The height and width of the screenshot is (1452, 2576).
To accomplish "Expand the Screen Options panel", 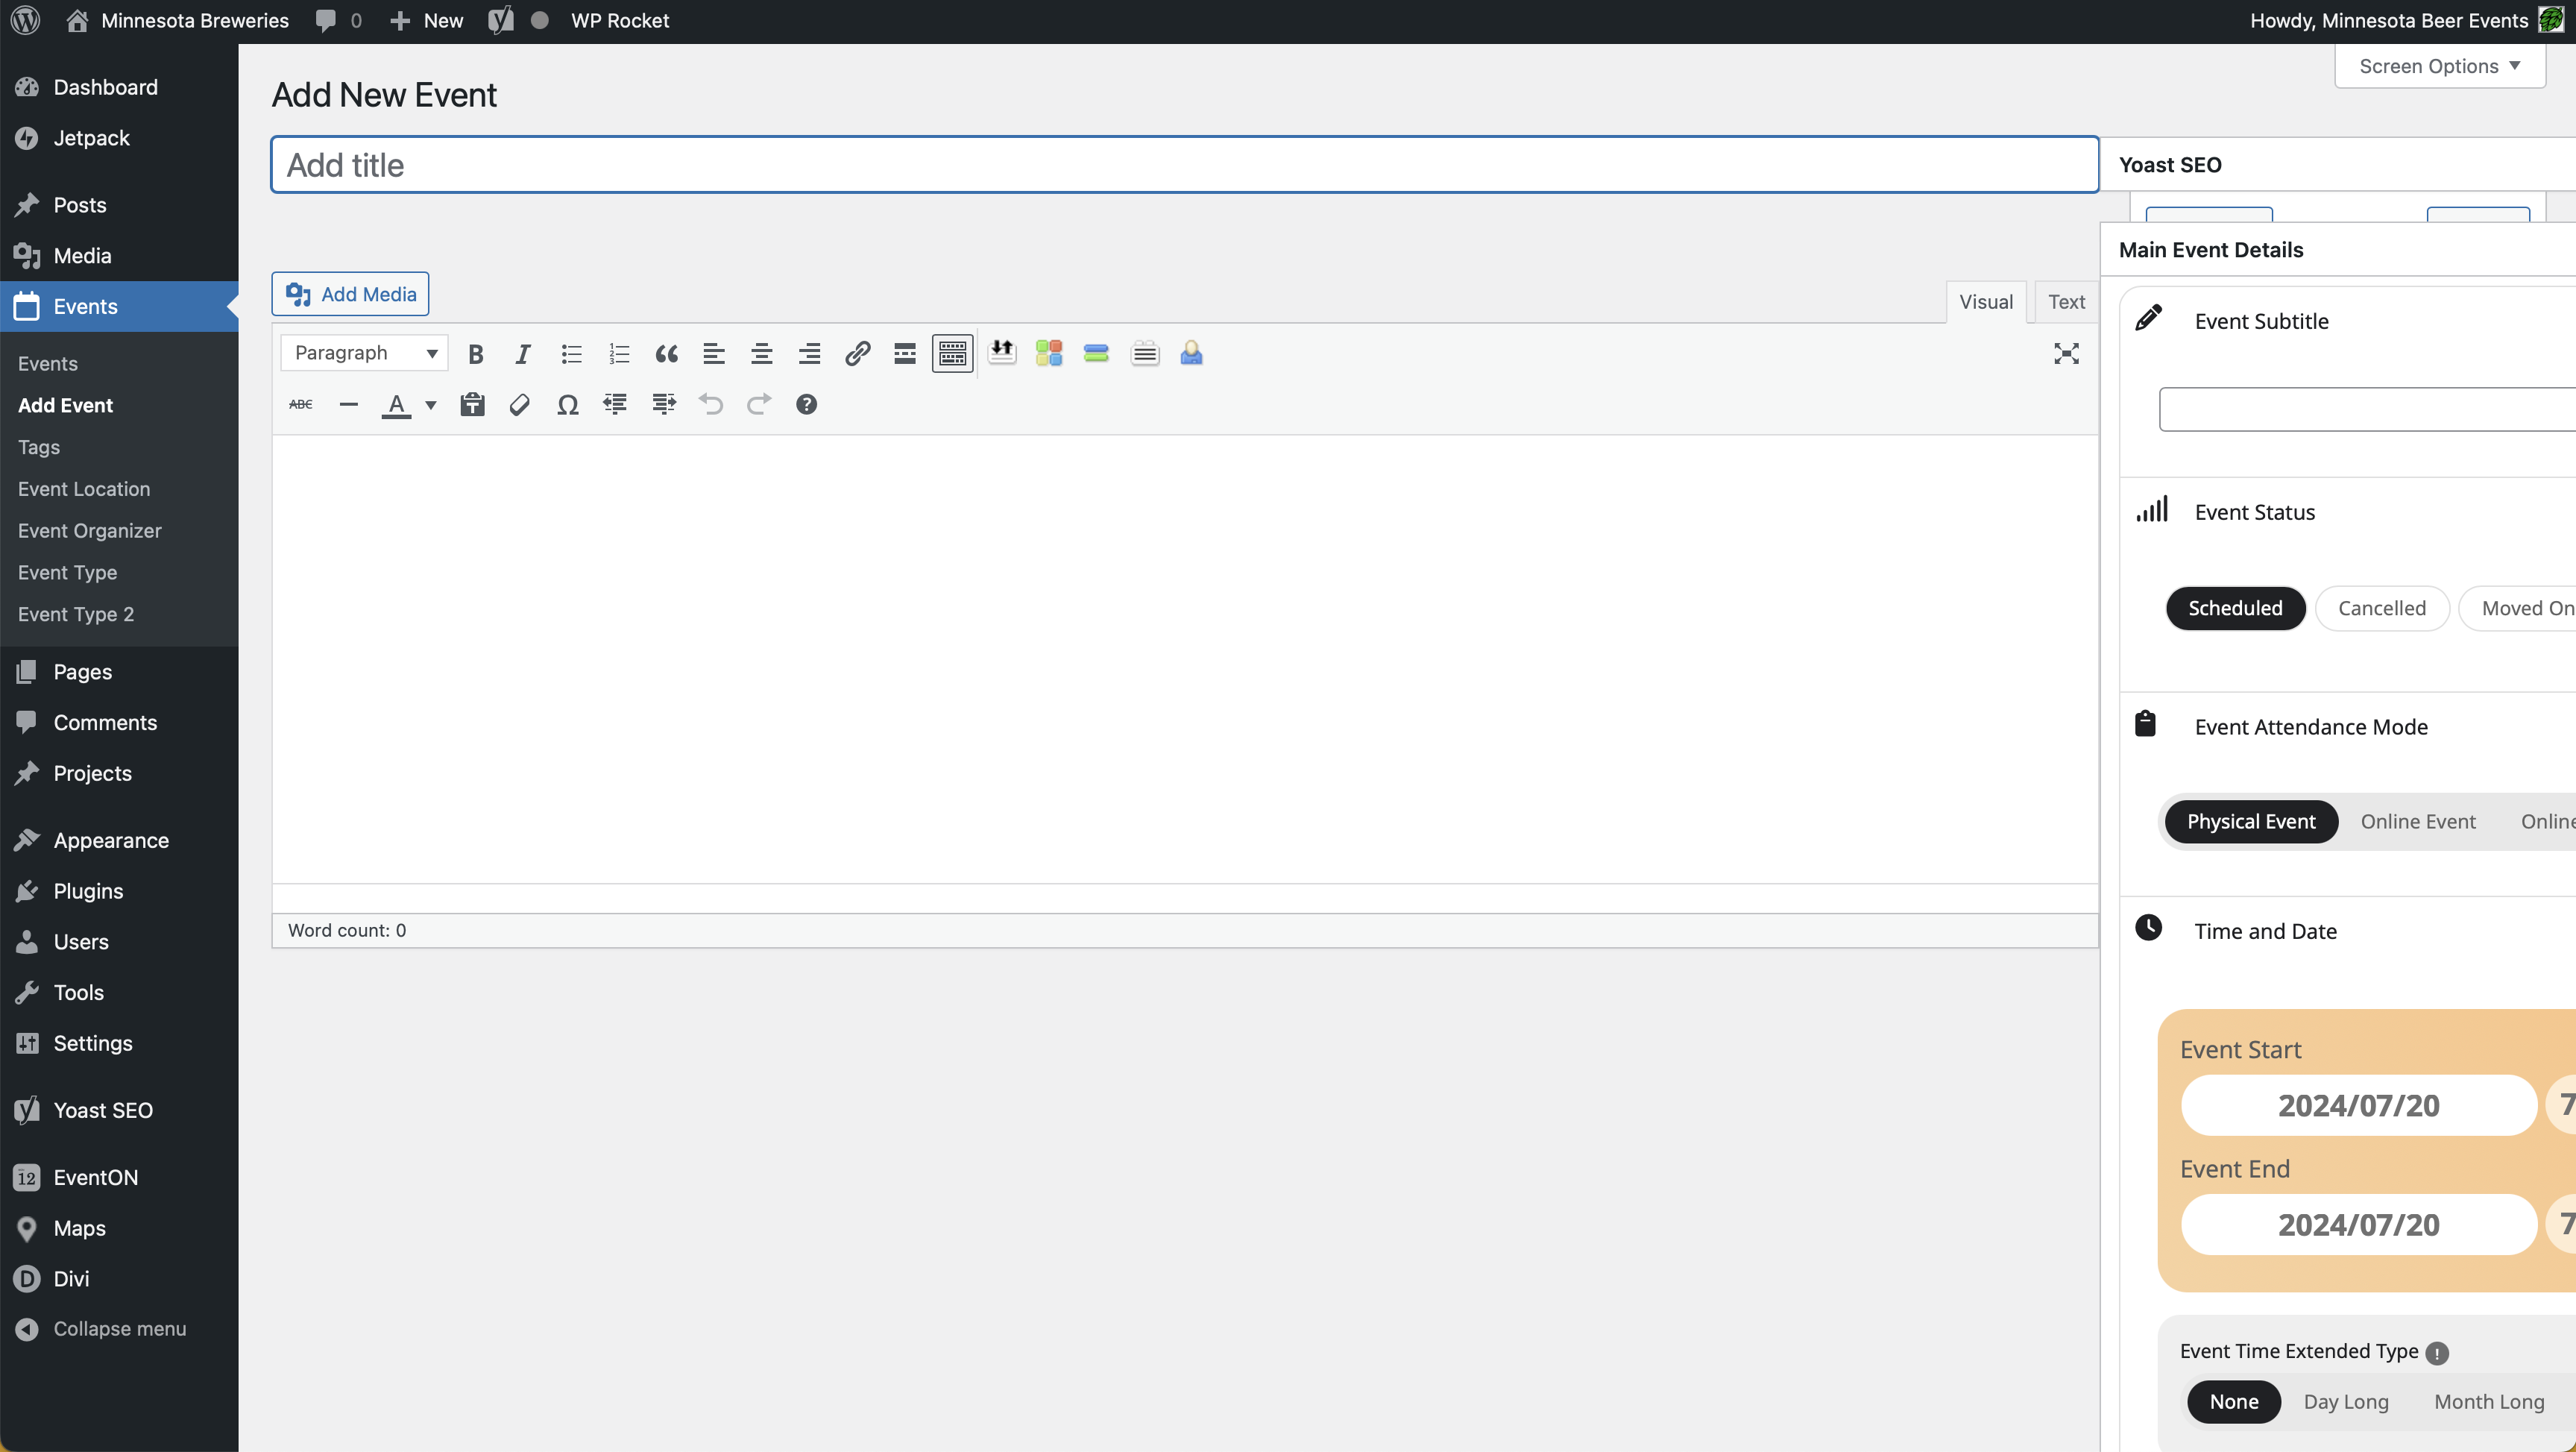I will coord(2439,66).
